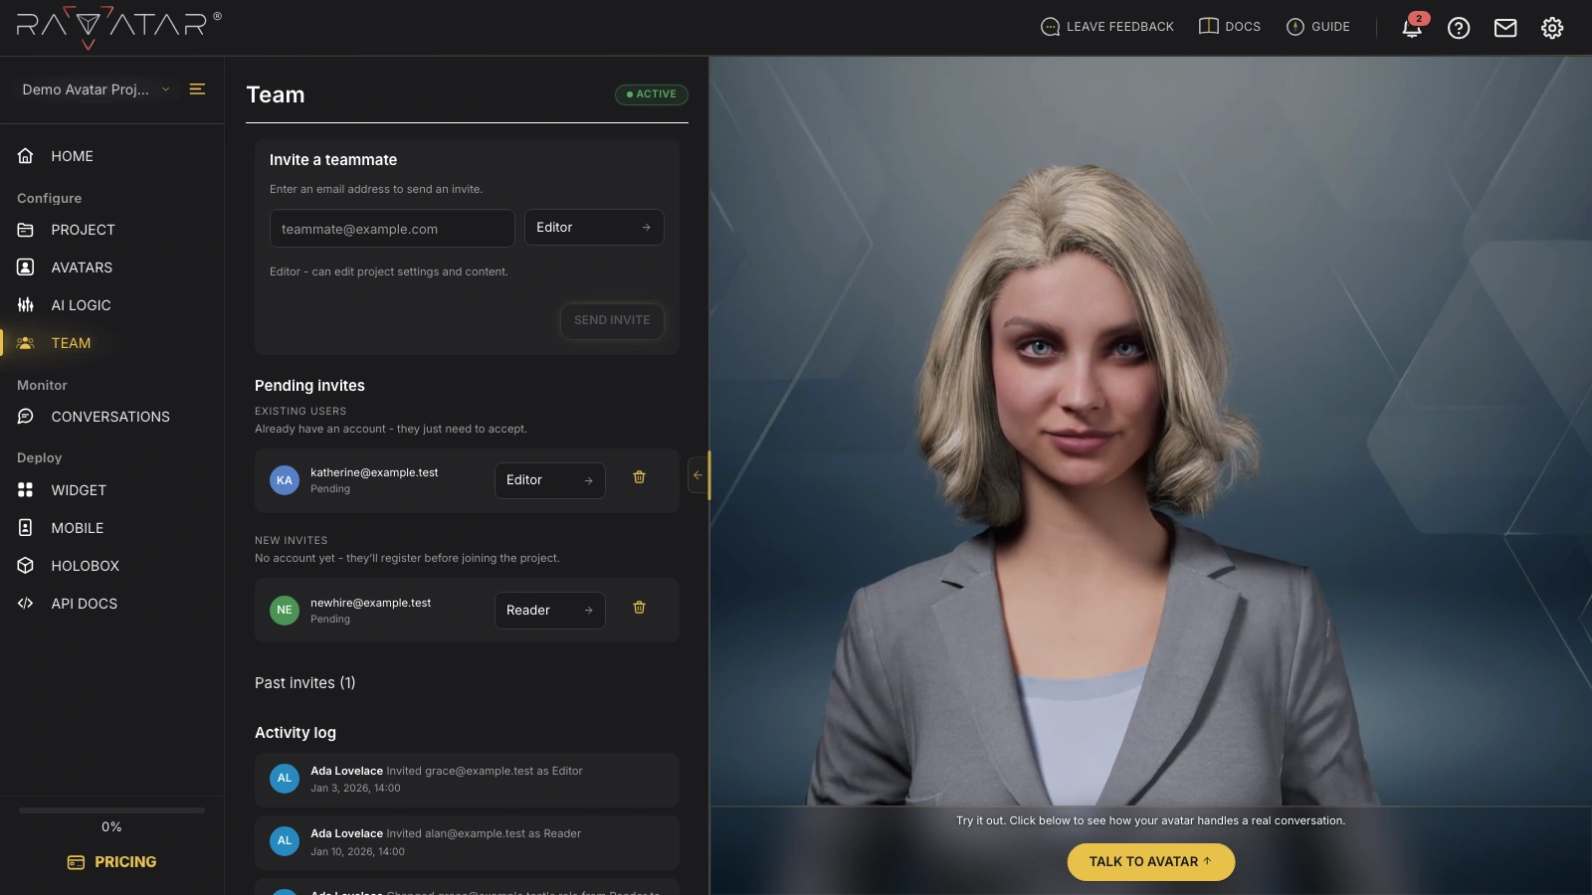Click 'Invited grace@example.test as Editor' log entry
This screenshot has height=895, width=1592.
pyautogui.click(x=467, y=780)
